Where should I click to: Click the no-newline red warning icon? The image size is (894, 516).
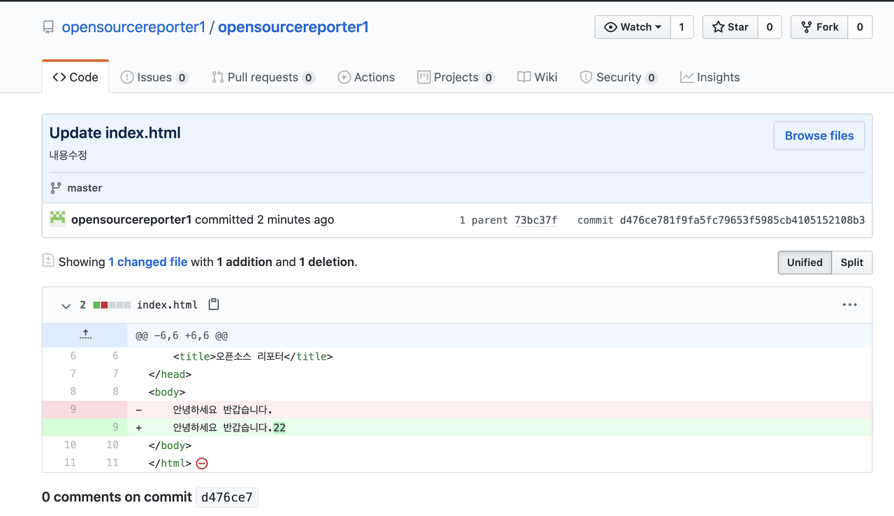click(x=202, y=463)
